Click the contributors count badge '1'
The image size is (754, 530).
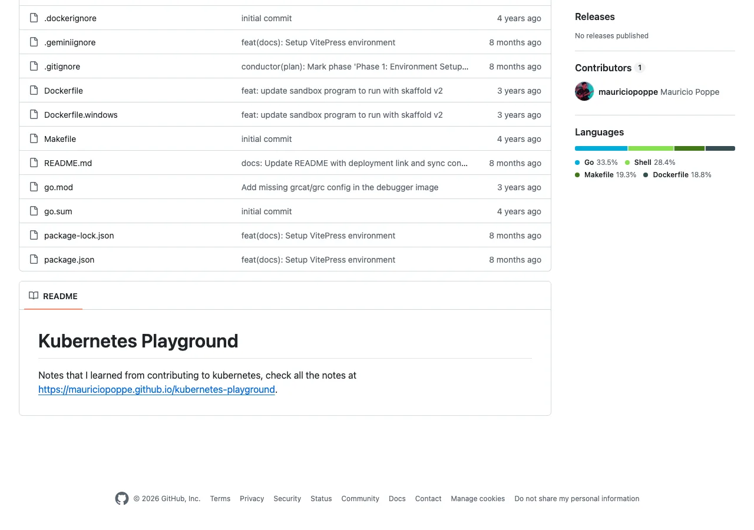coord(640,68)
